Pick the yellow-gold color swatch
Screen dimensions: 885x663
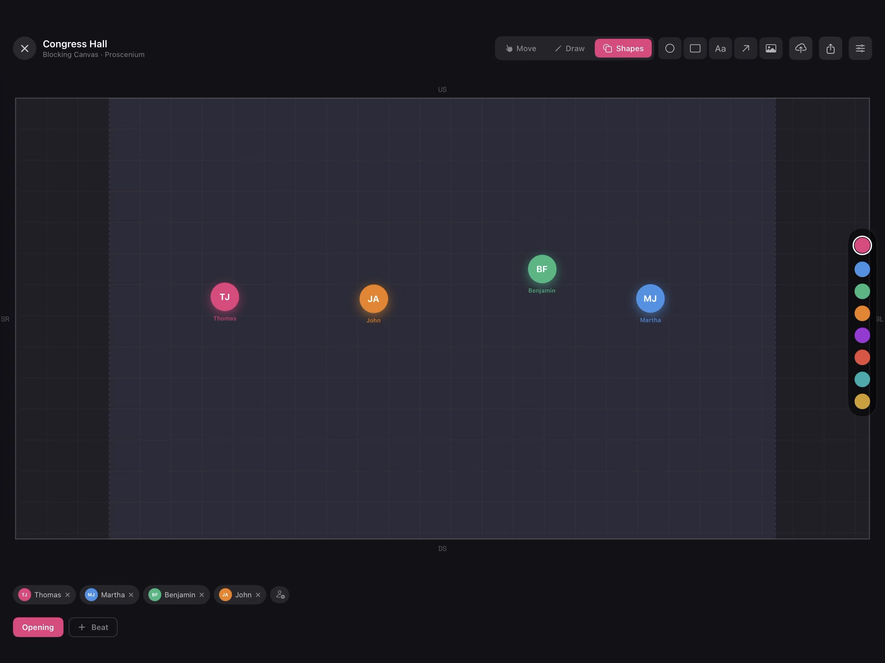coord(862,401)
